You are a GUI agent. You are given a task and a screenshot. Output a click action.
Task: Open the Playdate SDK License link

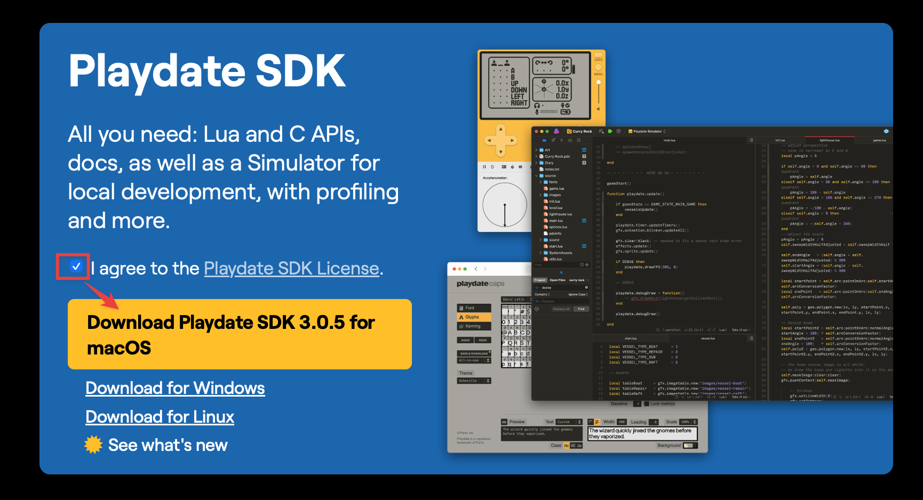click(291, 269)
